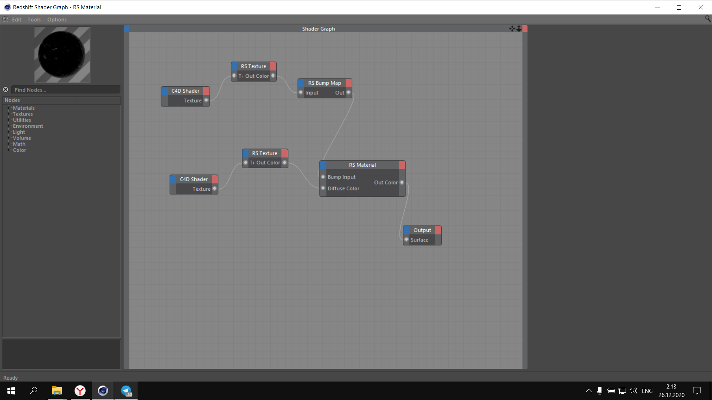
Task: Expand the Volume node category
Action: [9, 138]
